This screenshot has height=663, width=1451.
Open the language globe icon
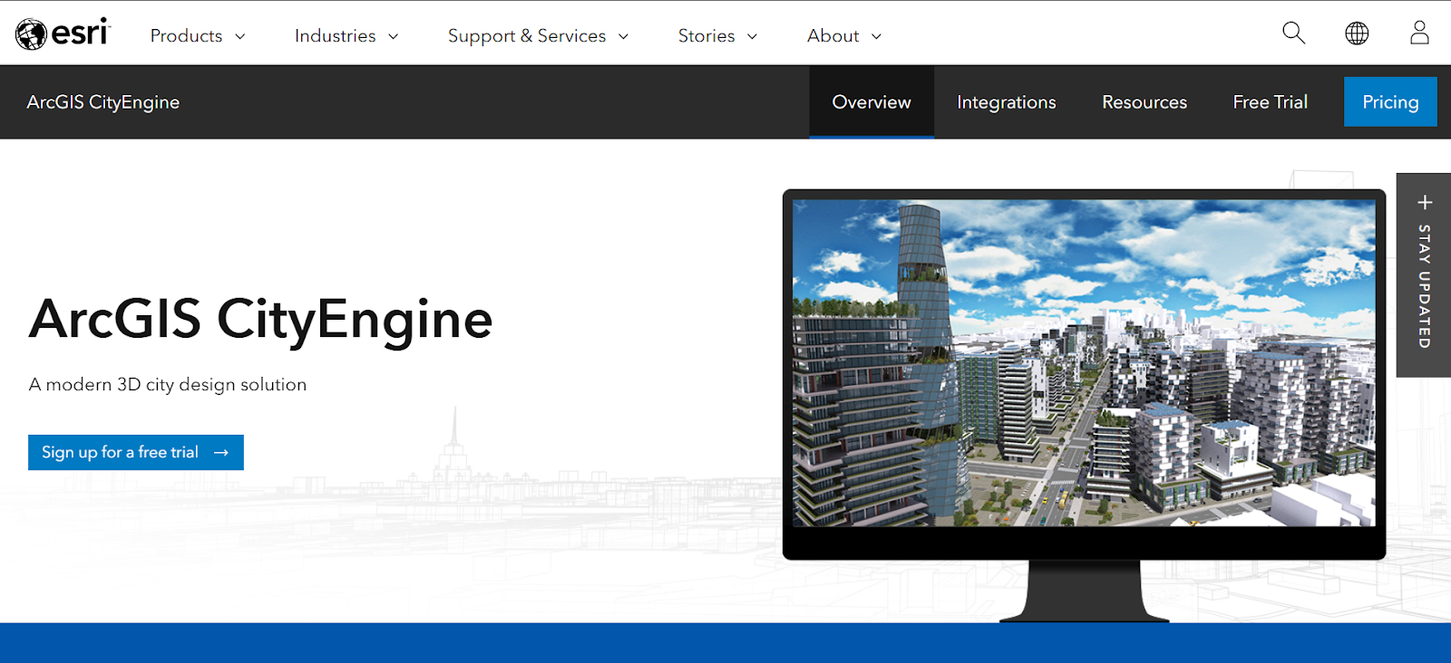click(1357, 34)
